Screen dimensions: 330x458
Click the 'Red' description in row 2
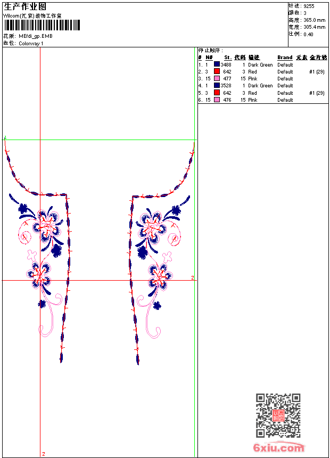252,71
